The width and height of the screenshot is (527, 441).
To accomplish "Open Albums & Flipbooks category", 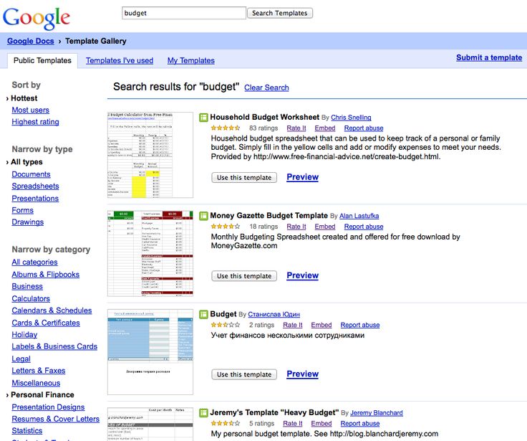I will tap(46, 275).
